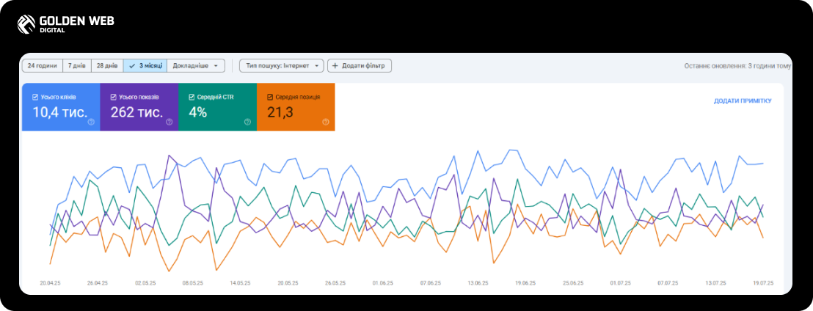Click the 02.05.25 axis date label
The height and width of the screenshot is (311, 813).
(x=145, y=283)
